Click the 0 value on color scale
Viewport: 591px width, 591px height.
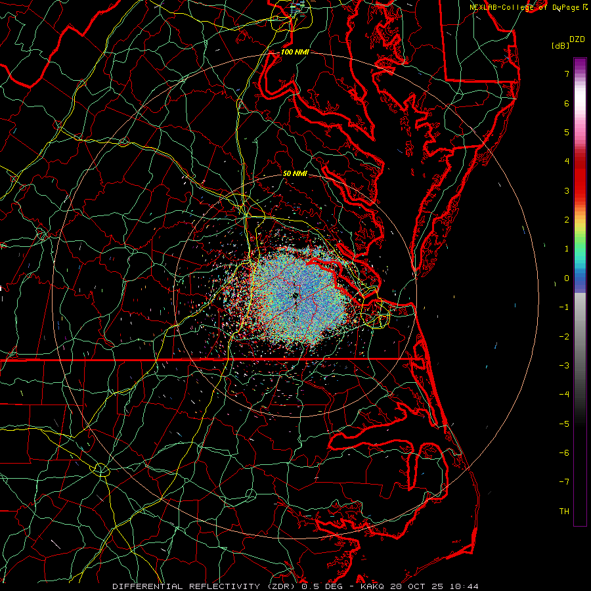[x=567, y=278]
